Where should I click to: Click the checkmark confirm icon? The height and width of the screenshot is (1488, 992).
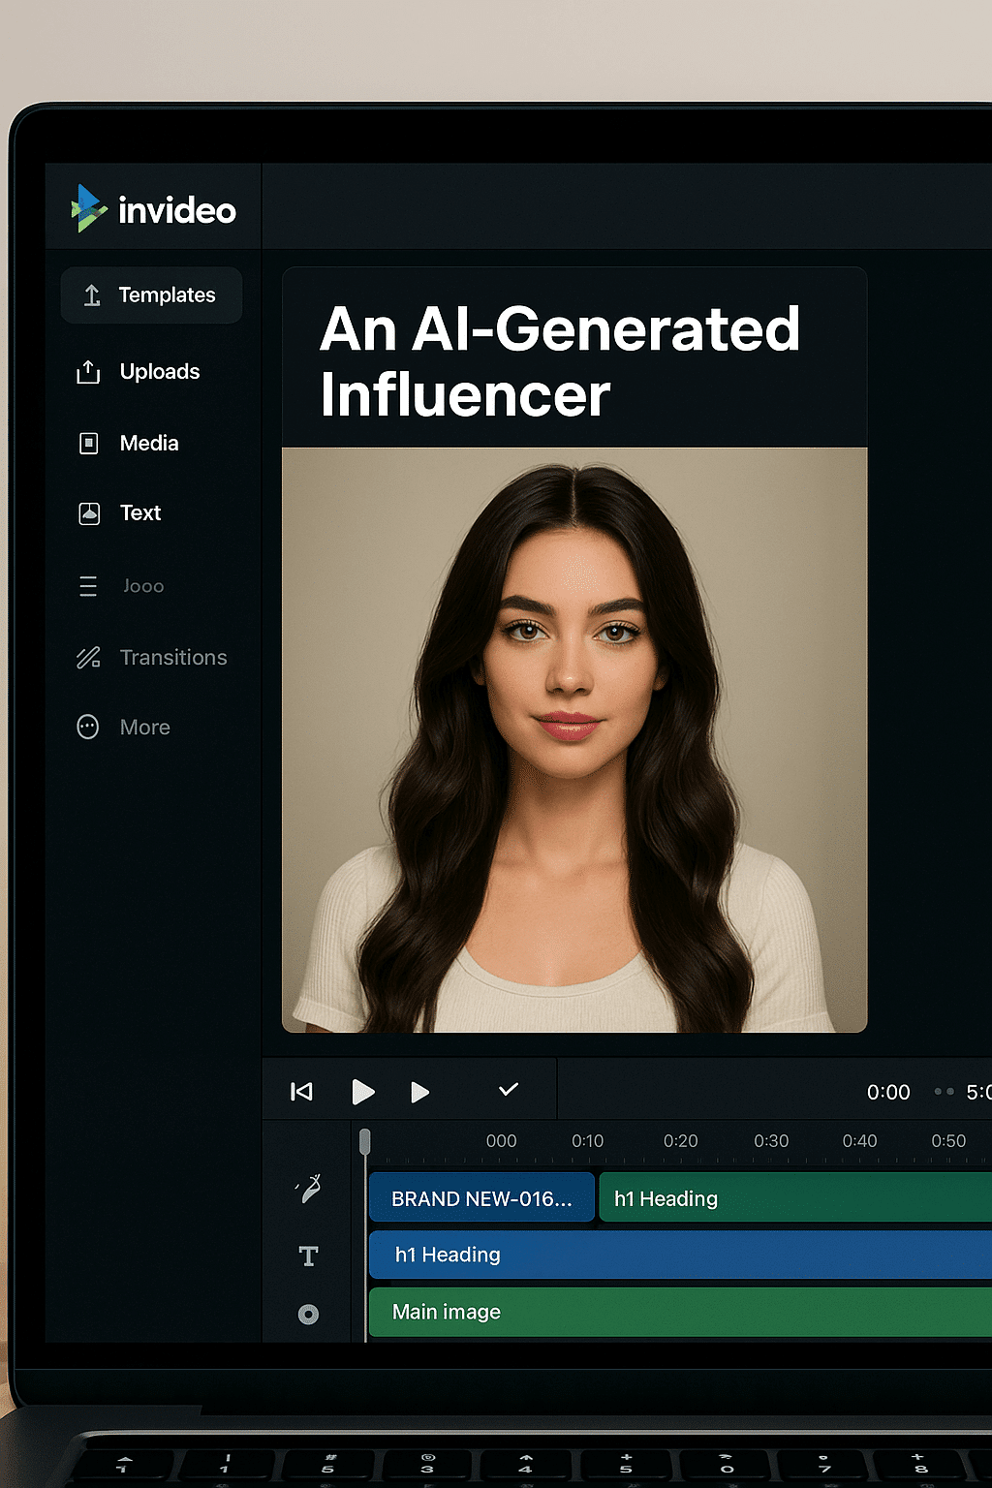pos(509,1090)
